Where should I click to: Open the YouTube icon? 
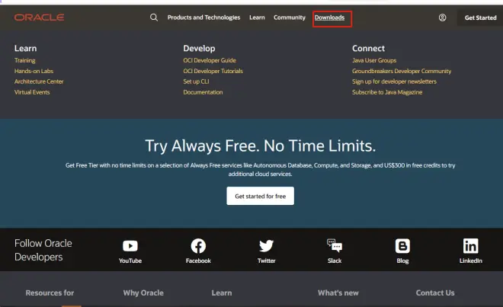click(130, 246)
